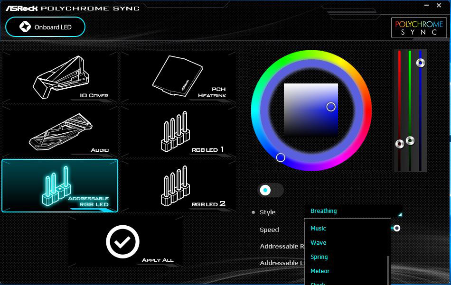This screenshot has width=451, height=285.
Task: Pick Spring style from the list
Action: (x=319, y=257)
